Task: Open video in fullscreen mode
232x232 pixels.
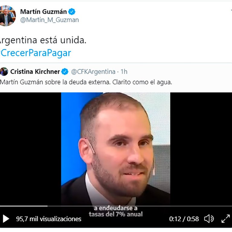Action: [225, 219]
